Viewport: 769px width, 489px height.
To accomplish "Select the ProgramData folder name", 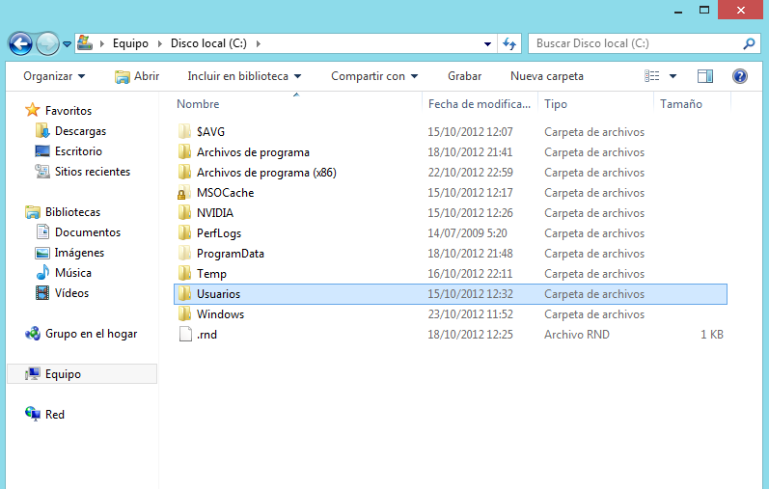I will [230, 254].
